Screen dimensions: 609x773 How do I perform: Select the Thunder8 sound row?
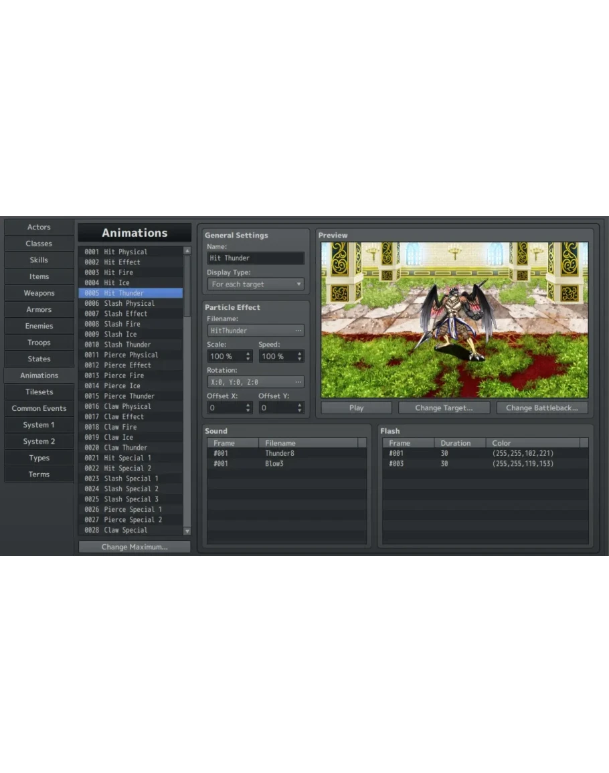[286, 453]
